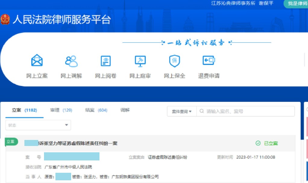The width and height of the screenshot is (308, 183).
Task: Open the 状态 status filter dropdown
Action: 38,125
